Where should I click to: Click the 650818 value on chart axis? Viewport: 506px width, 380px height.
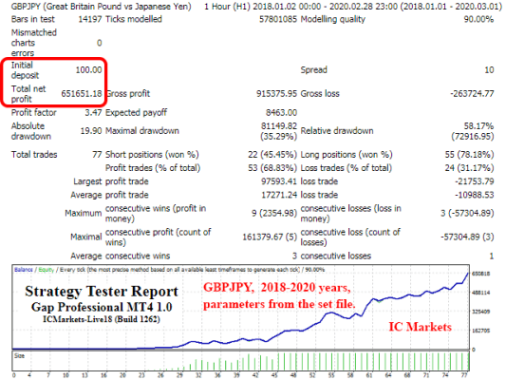pos(480,274)
